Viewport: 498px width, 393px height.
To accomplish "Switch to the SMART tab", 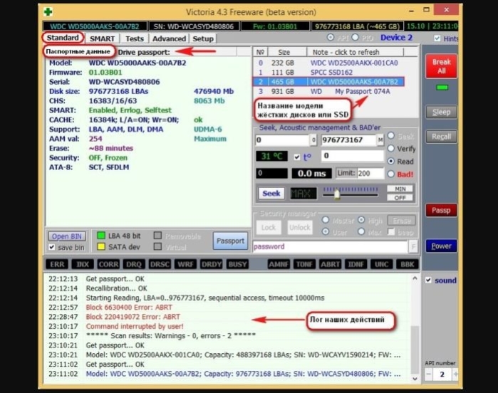I will (102, 38).
